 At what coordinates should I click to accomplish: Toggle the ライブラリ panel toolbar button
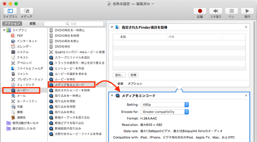10,11
